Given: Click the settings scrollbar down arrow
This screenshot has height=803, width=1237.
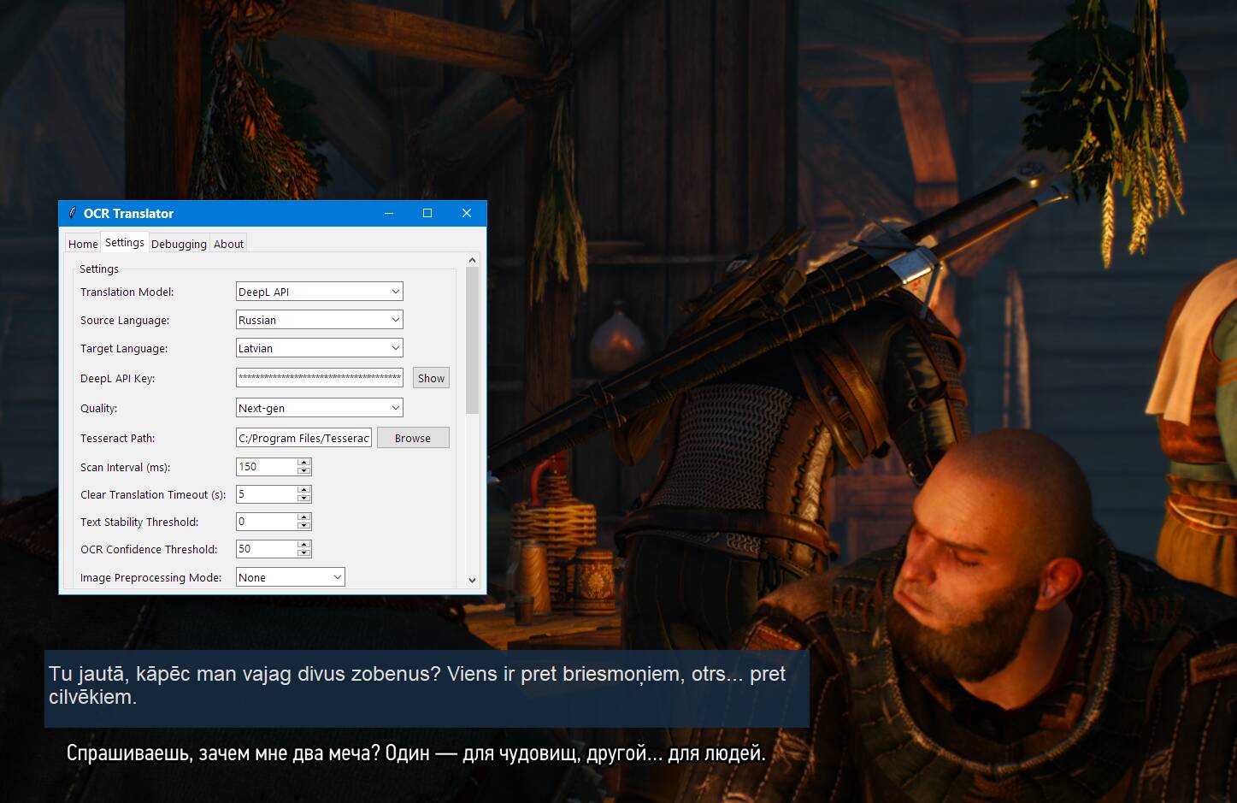Looking at the screenshot, I should pos(473,580).
